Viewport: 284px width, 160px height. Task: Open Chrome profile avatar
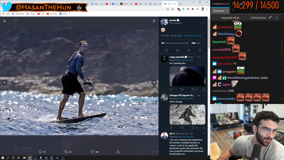pyautogui.click(x=202, y=9)
